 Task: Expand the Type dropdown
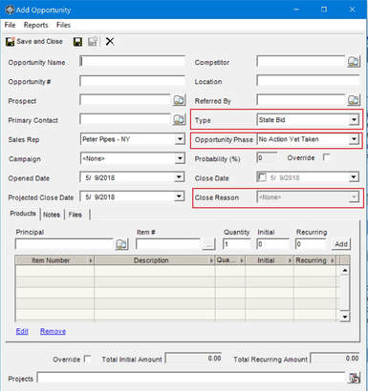(354, 120)
